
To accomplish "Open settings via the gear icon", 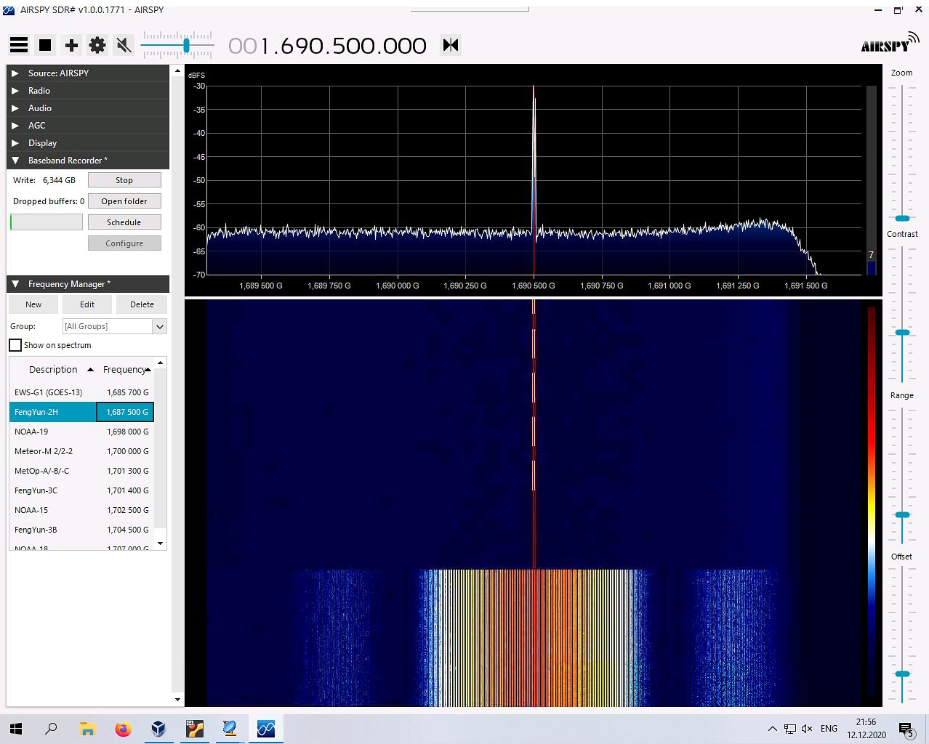I will coord(97,45).
